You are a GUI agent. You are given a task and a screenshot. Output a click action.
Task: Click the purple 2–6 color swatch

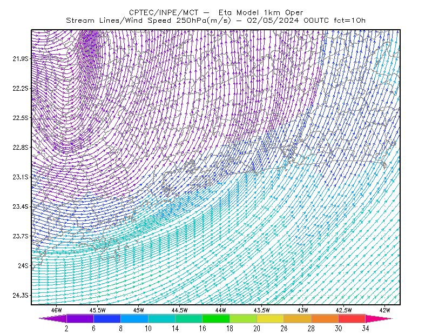(x=80, y=318)
